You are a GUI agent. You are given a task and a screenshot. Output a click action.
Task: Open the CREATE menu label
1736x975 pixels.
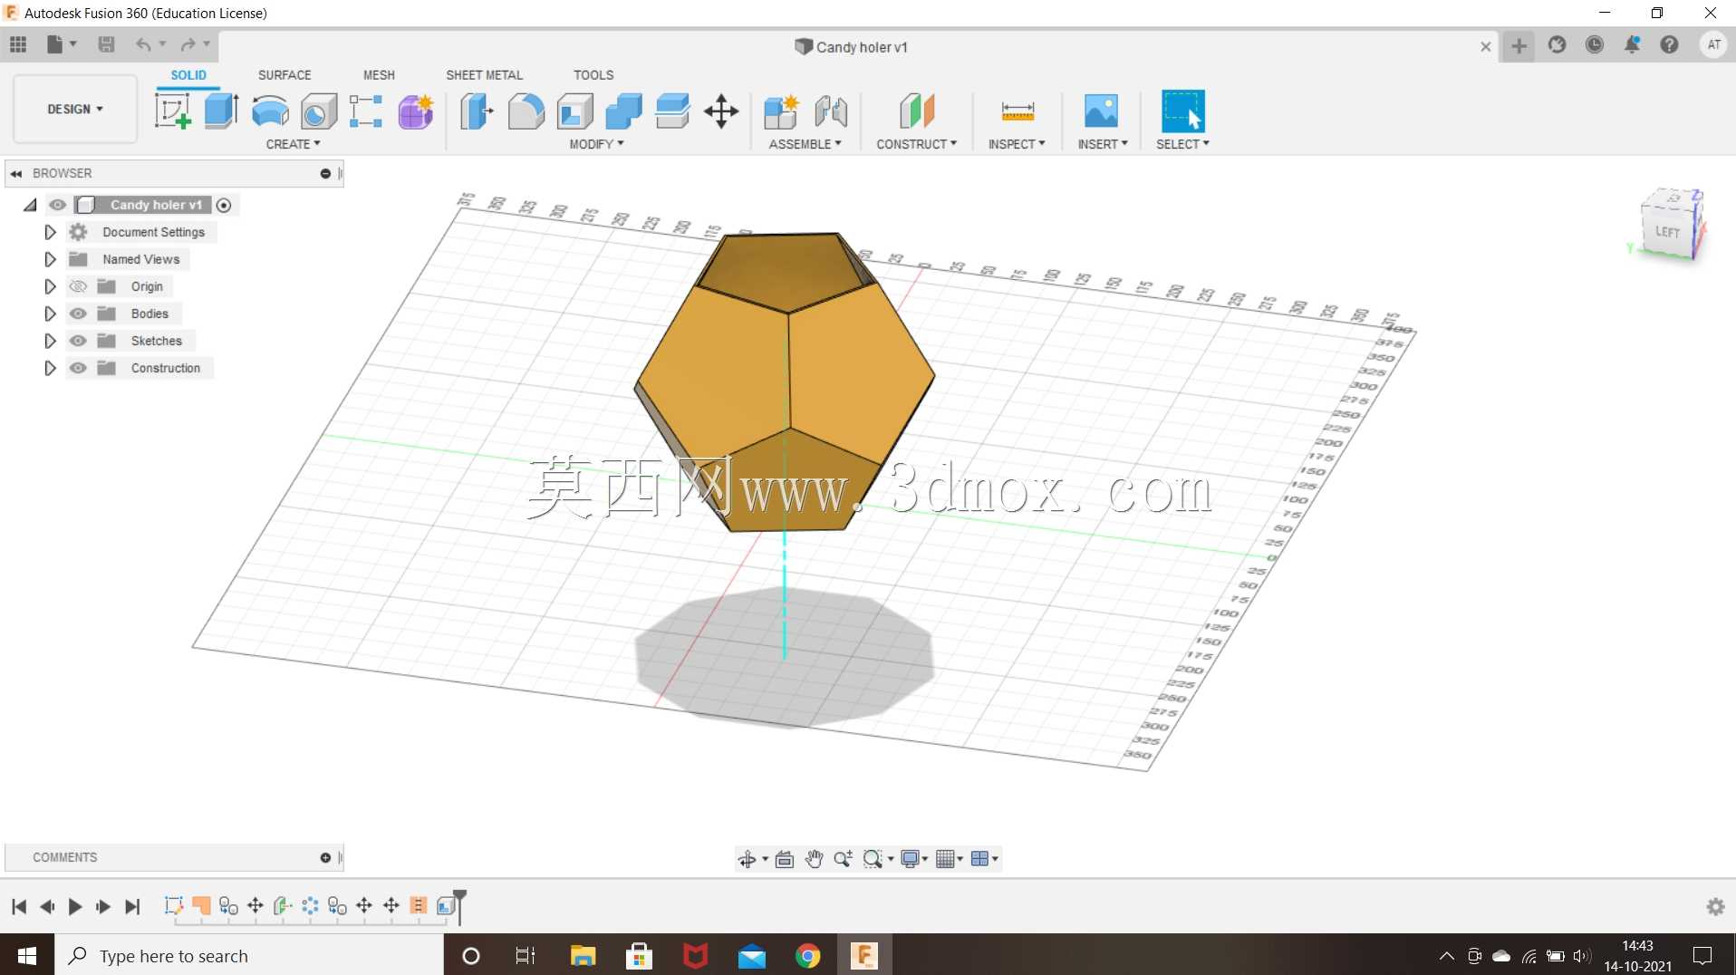point(293,144)
